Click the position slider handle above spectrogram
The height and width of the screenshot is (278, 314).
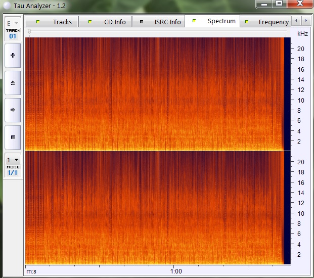click(29, 32)
